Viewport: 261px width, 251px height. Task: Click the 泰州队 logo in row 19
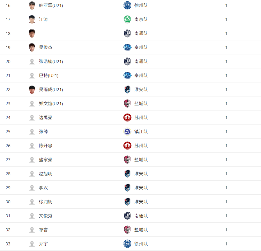tap(127, 47)
